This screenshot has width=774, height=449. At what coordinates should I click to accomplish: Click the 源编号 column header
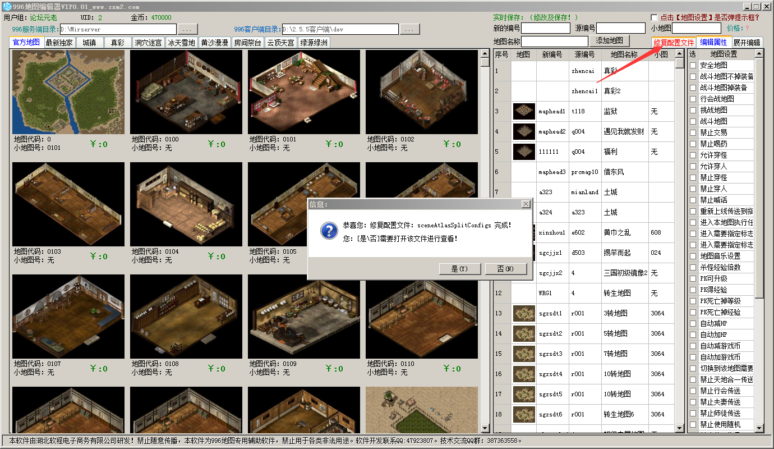[585, 55]
